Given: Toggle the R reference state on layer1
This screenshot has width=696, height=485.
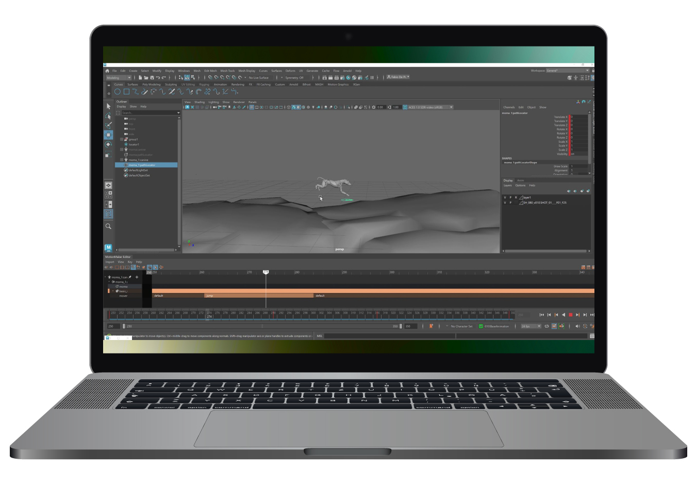Looking at the screenshot, I should (x=516, y=197).
